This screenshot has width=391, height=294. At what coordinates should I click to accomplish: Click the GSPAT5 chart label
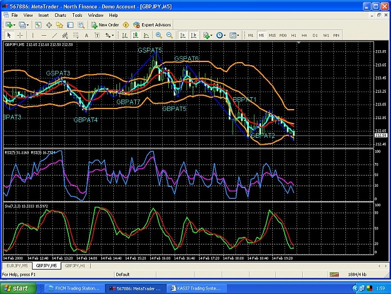pyautogui.click(x=150, y=50)
